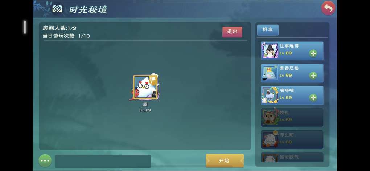Click the 时光秘境 title emblem icon
Screen dimensions: 370x171
click(x=57, y=9)
